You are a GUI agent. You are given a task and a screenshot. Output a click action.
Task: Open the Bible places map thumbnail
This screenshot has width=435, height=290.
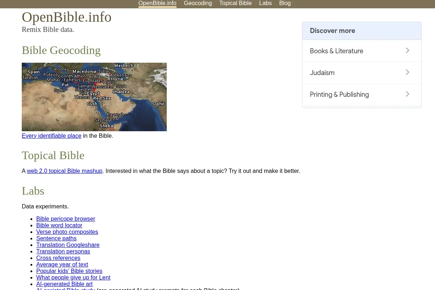point(94,97)
